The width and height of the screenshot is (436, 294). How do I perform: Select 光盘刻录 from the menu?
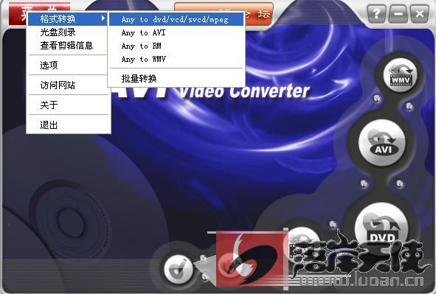tap(68, 32)
